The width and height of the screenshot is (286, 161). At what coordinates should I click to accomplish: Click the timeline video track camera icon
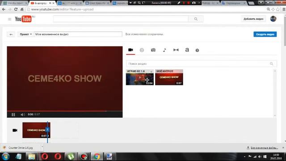[15, 130]
